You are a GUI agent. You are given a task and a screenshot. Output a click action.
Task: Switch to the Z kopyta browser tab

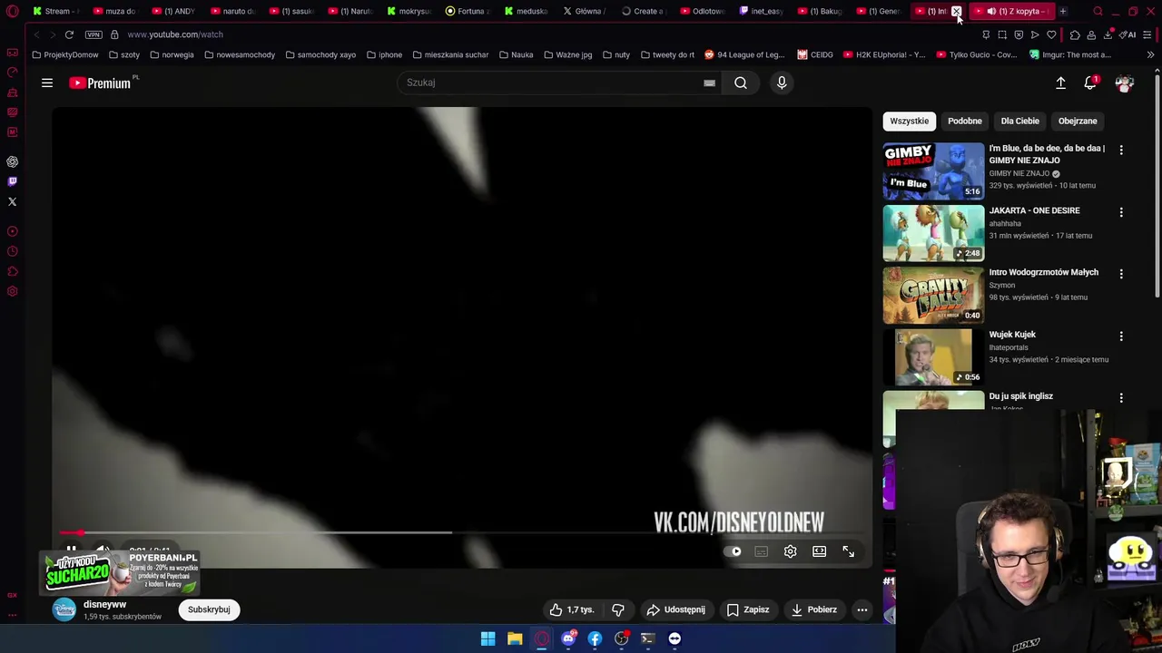pyautogui.click(x=1011, y=11)
